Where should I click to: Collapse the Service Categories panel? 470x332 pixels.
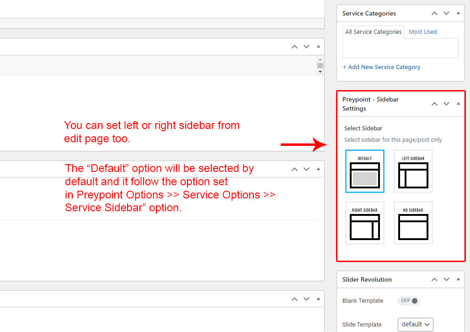[x=459, y=13]
